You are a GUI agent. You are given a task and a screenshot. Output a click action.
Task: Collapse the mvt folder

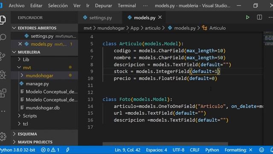point(19,68)
